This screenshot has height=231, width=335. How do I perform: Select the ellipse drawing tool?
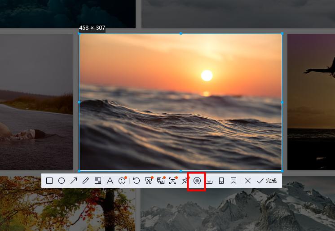(62, 181)
